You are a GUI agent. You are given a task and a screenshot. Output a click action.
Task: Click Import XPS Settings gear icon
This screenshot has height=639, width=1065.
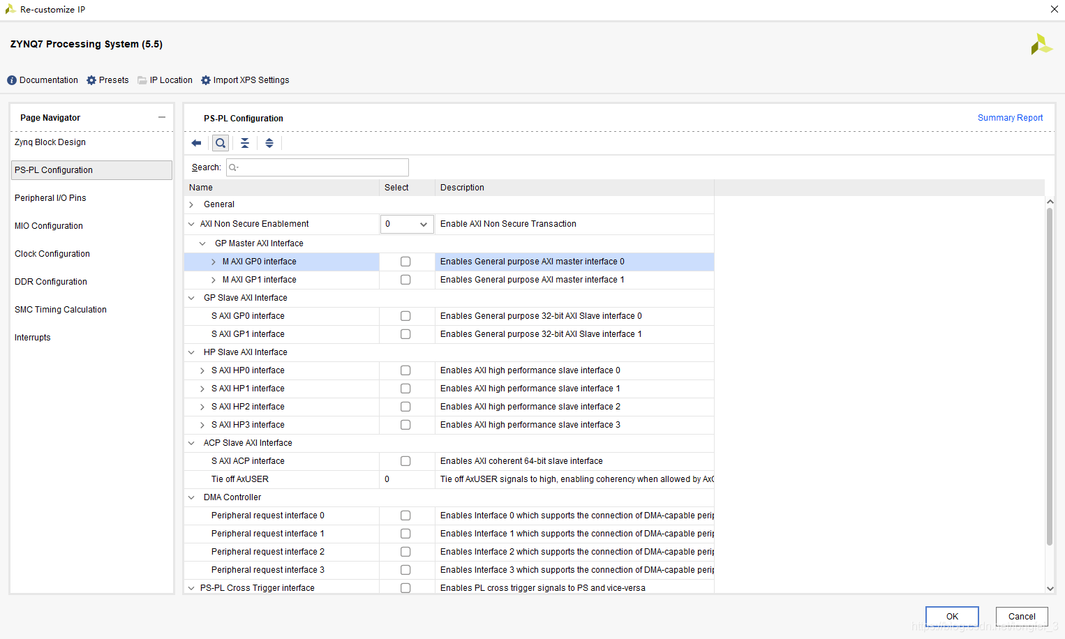[x=206, y=80]
